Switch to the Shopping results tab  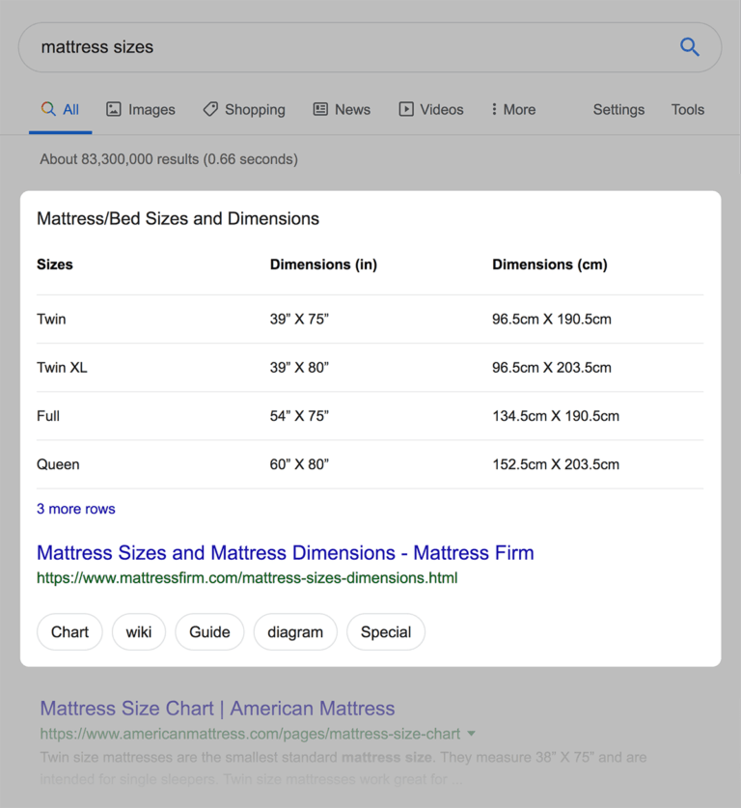254,109
